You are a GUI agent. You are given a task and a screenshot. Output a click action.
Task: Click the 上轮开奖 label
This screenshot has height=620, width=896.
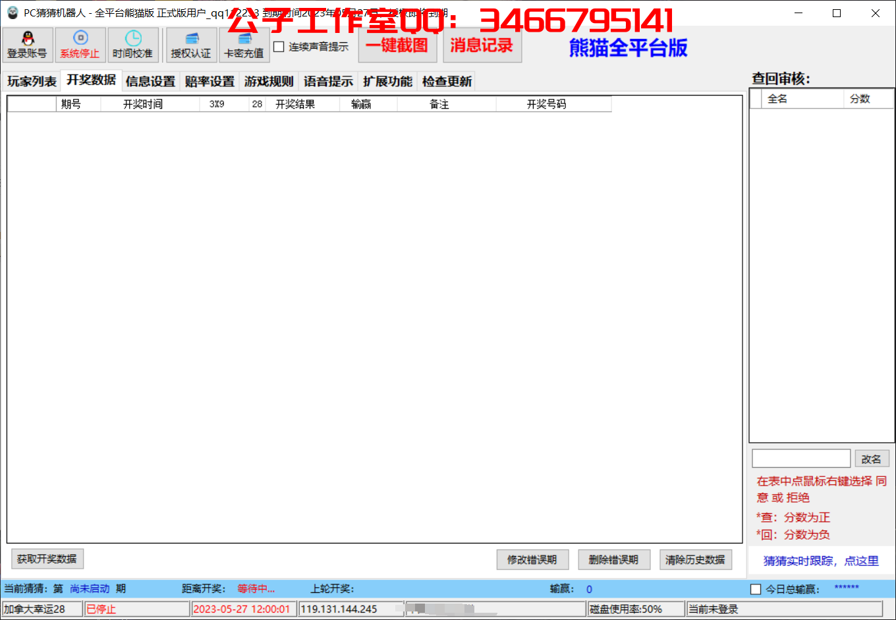(x=333, y=589)
